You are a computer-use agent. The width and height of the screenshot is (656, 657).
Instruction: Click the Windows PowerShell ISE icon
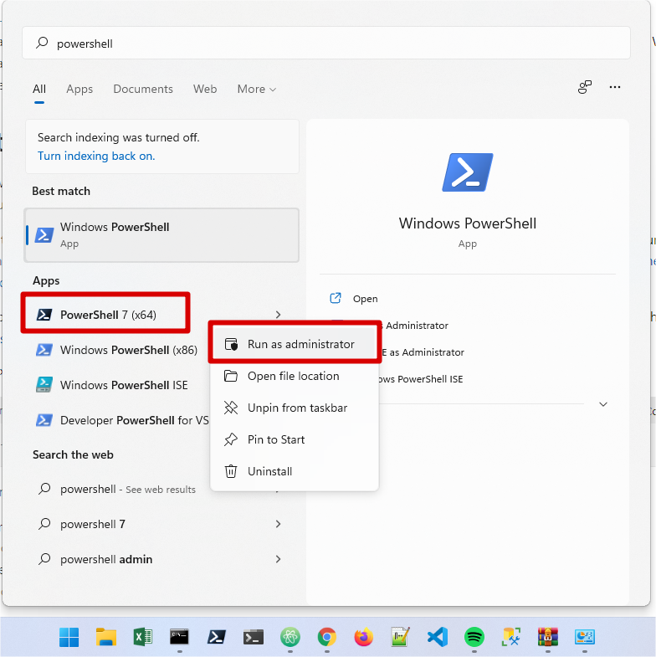coord(44,385)
